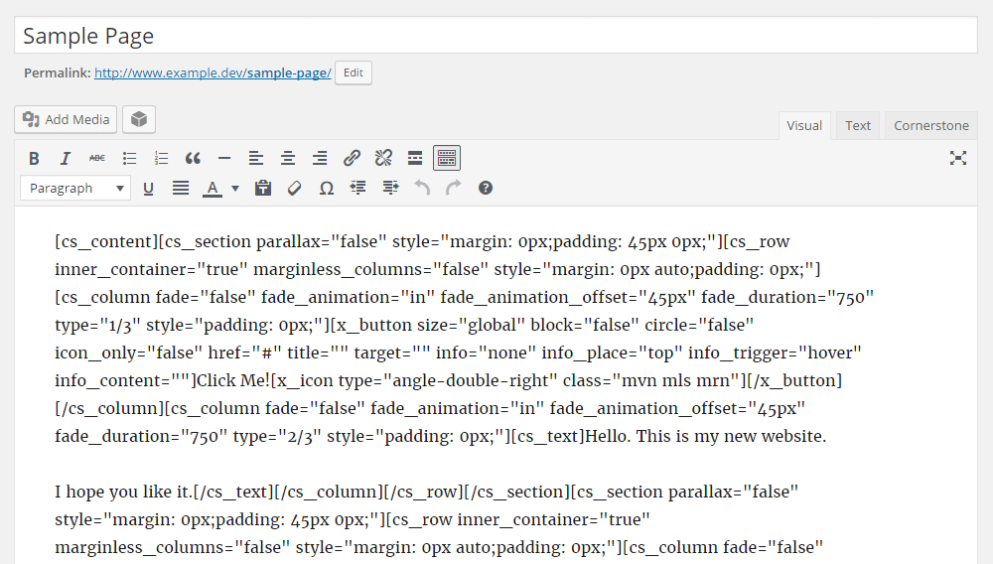The image size is (993, 564).
Task: Insert special character omega icon
Action: (x=326, y=188)
